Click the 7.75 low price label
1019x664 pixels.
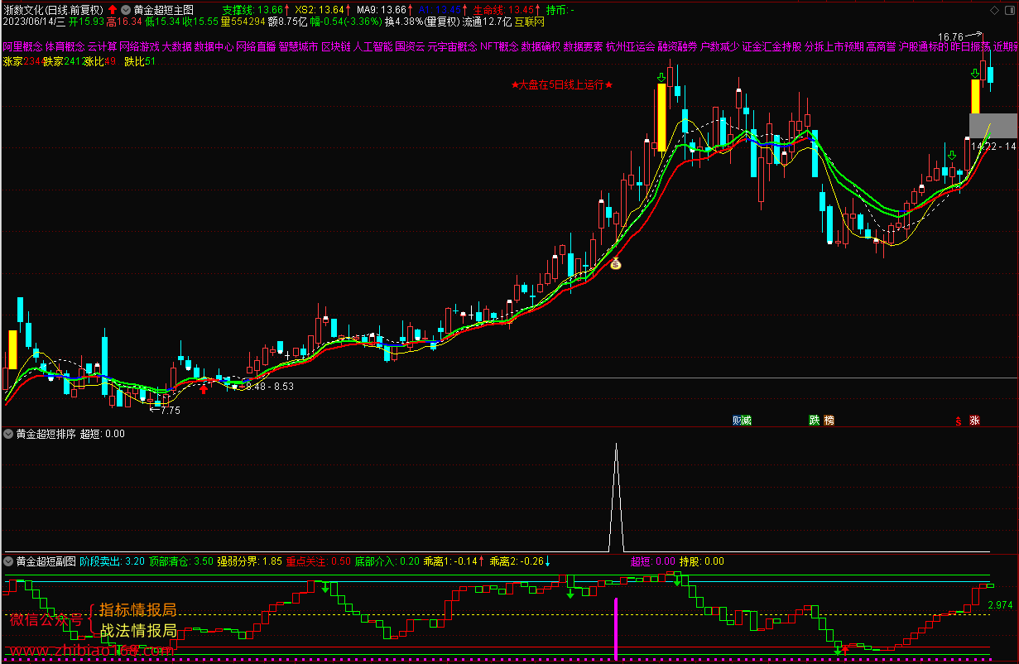(171, 410)
